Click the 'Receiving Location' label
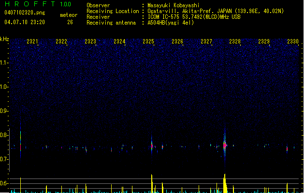304x193 pixels. (x=113, y=11)
